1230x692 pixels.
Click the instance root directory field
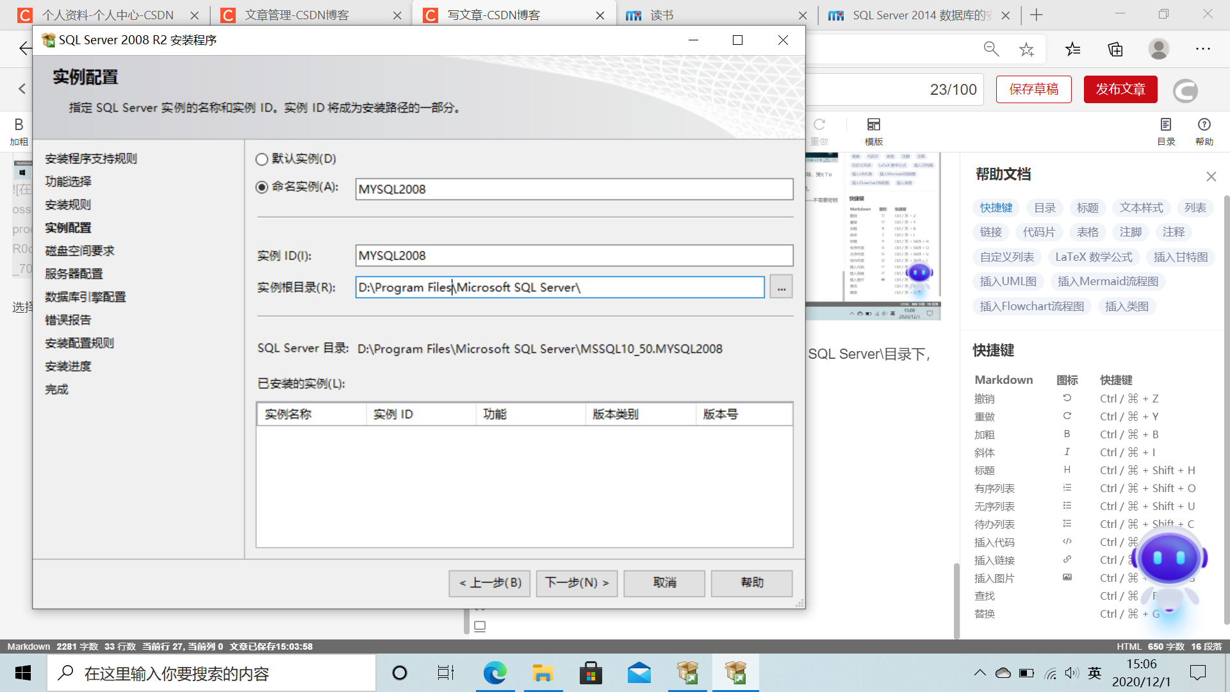tap(560, 287)
